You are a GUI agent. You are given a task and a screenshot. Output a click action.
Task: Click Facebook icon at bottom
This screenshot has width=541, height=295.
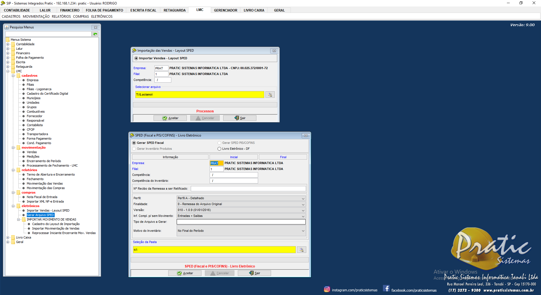(386, 289)
